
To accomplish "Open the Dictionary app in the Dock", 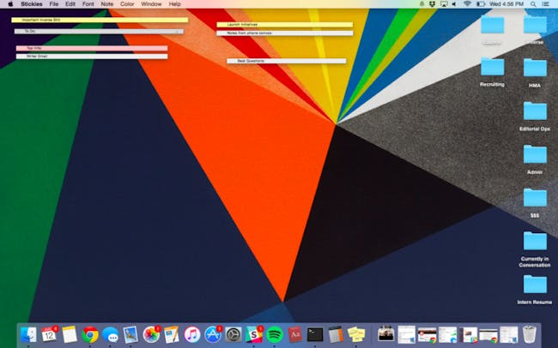I will (x=294, y=334).
